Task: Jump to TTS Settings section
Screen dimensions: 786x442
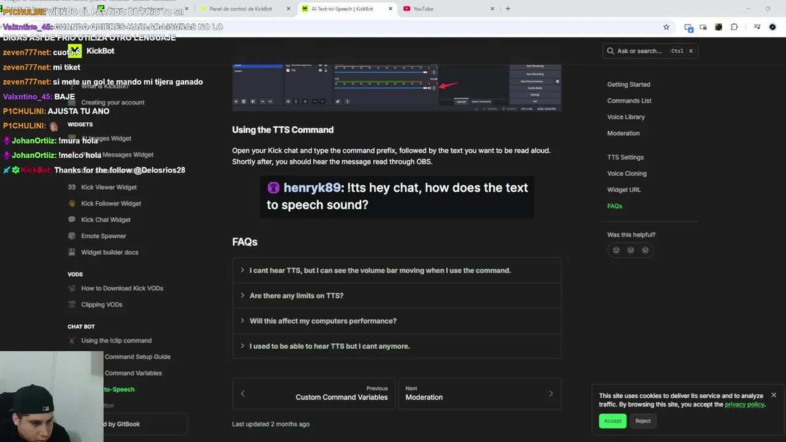Action: [x=625, y=157]
